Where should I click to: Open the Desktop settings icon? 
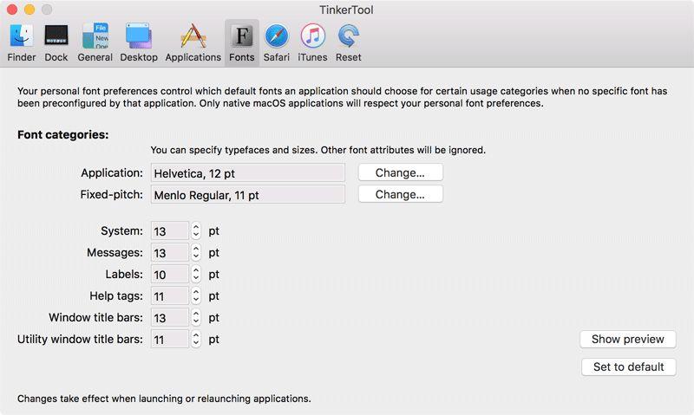click(139, 42)
